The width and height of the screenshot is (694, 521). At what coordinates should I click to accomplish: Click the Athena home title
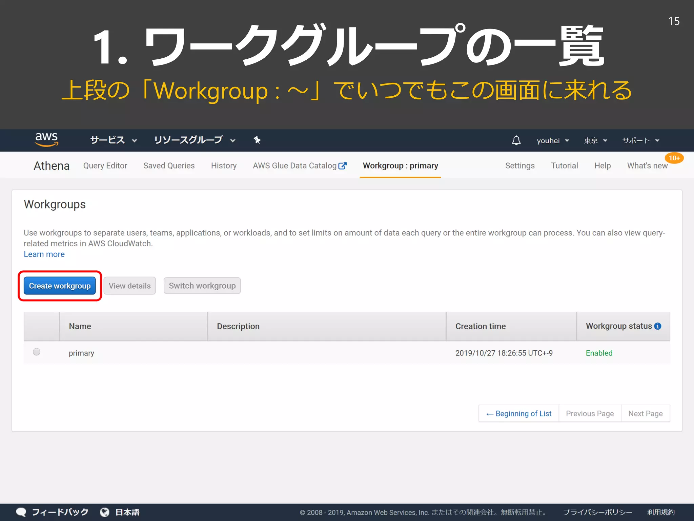click(x=52, y=166)
